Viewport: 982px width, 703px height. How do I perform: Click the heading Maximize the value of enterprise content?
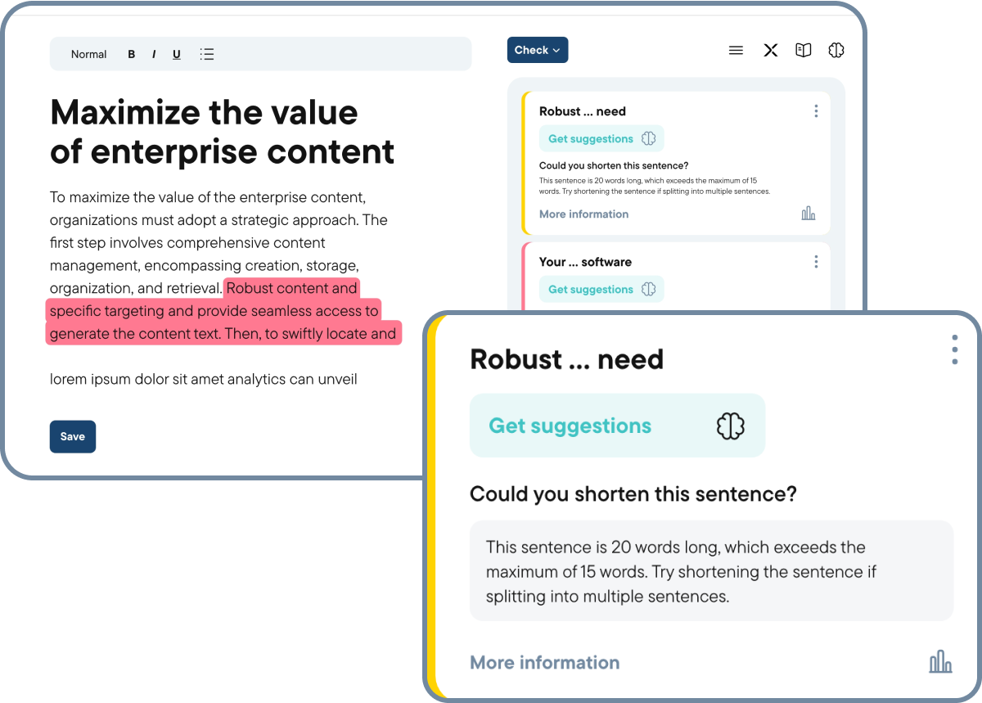point(223,132)
